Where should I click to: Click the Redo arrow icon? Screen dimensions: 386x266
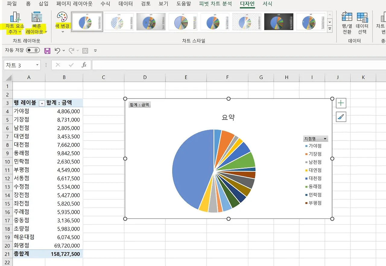71,50
